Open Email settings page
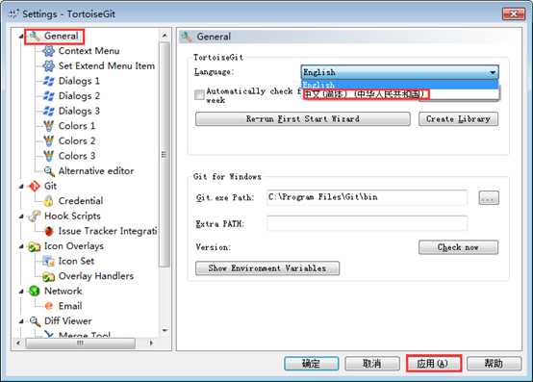The width and height of the screenshot is (533, 382). (70, 306)
